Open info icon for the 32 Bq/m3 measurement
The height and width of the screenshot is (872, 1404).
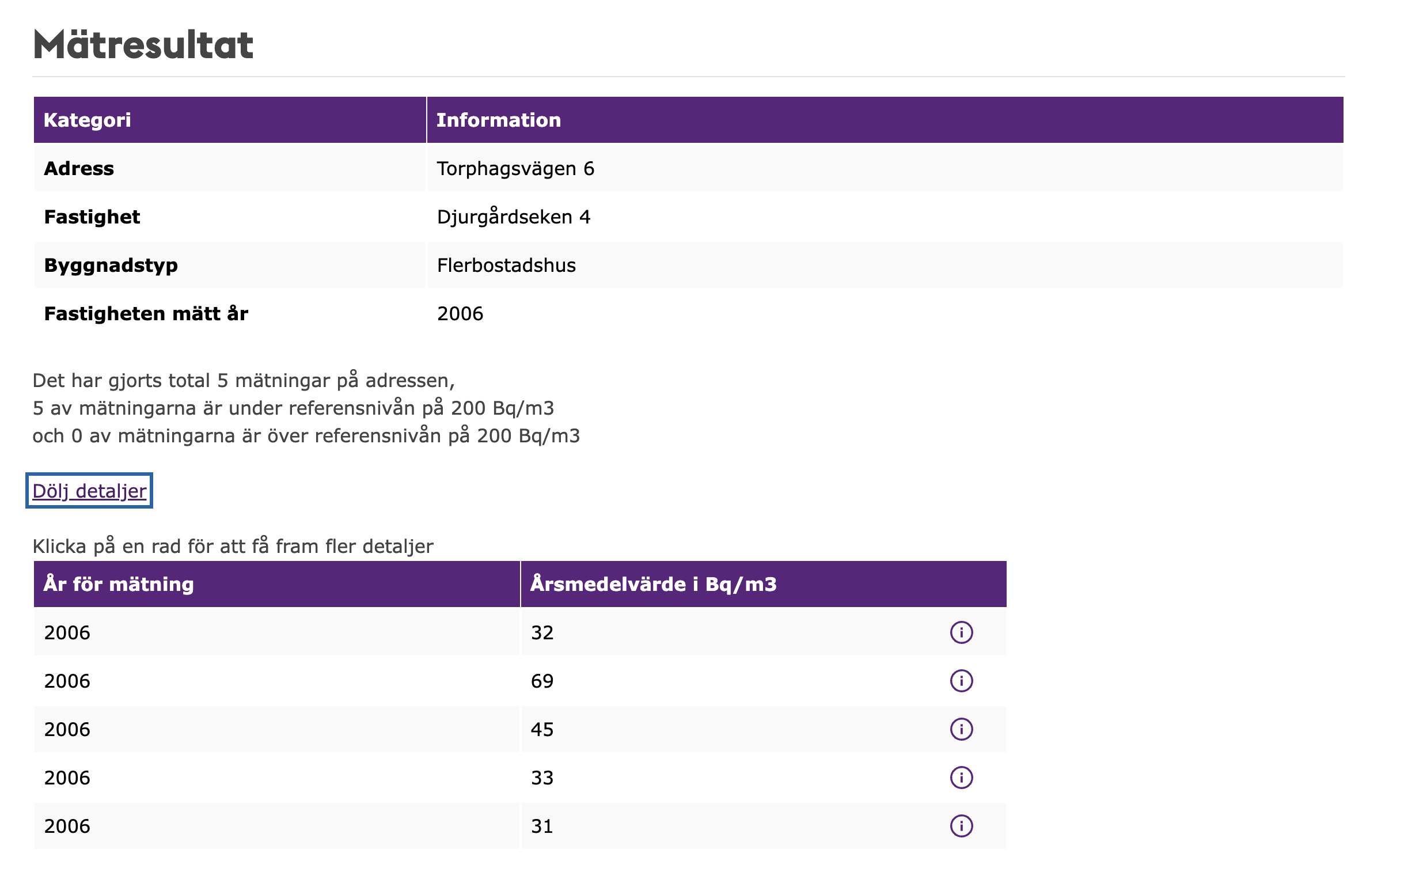(961, 632)
